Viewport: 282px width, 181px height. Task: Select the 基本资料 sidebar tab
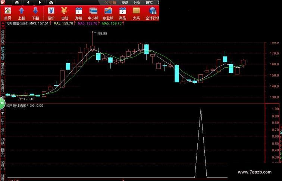(x=3, y=70)
